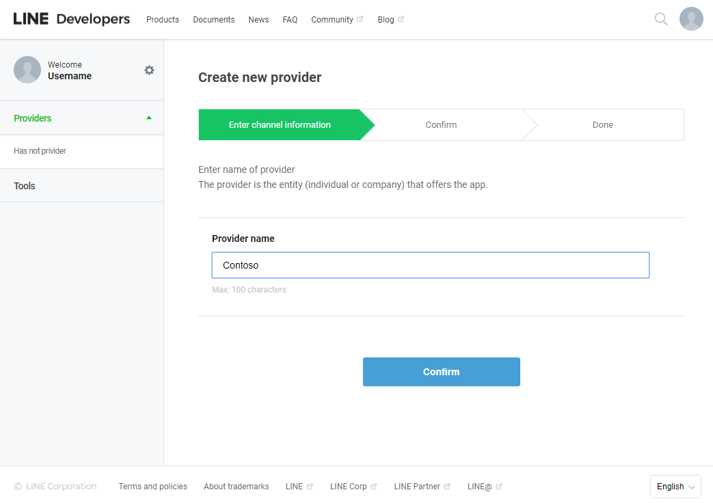Viewport: 713px width, 503px height.
Task: Click the LINE Developers logo
Action: click(x=71, y=19)
